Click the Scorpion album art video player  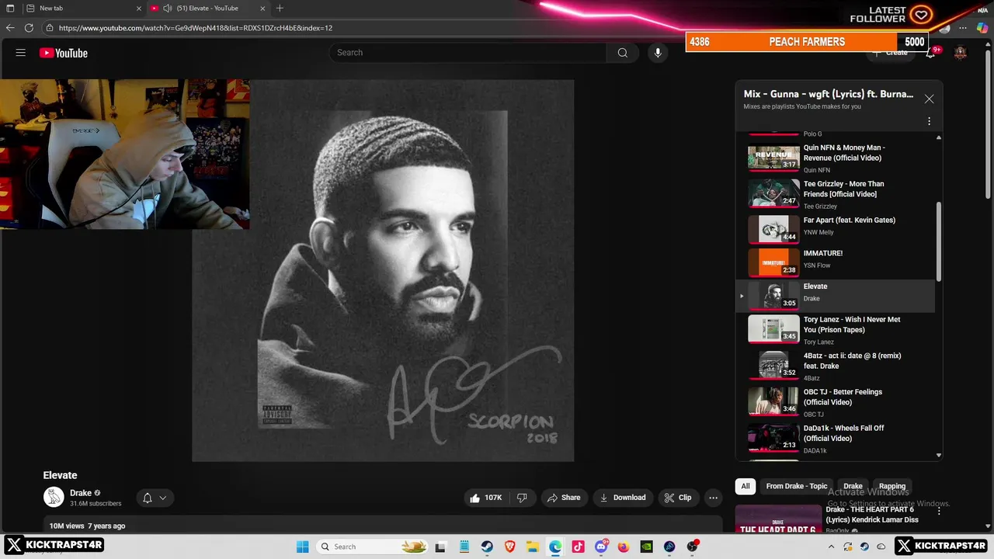[383, 270]
